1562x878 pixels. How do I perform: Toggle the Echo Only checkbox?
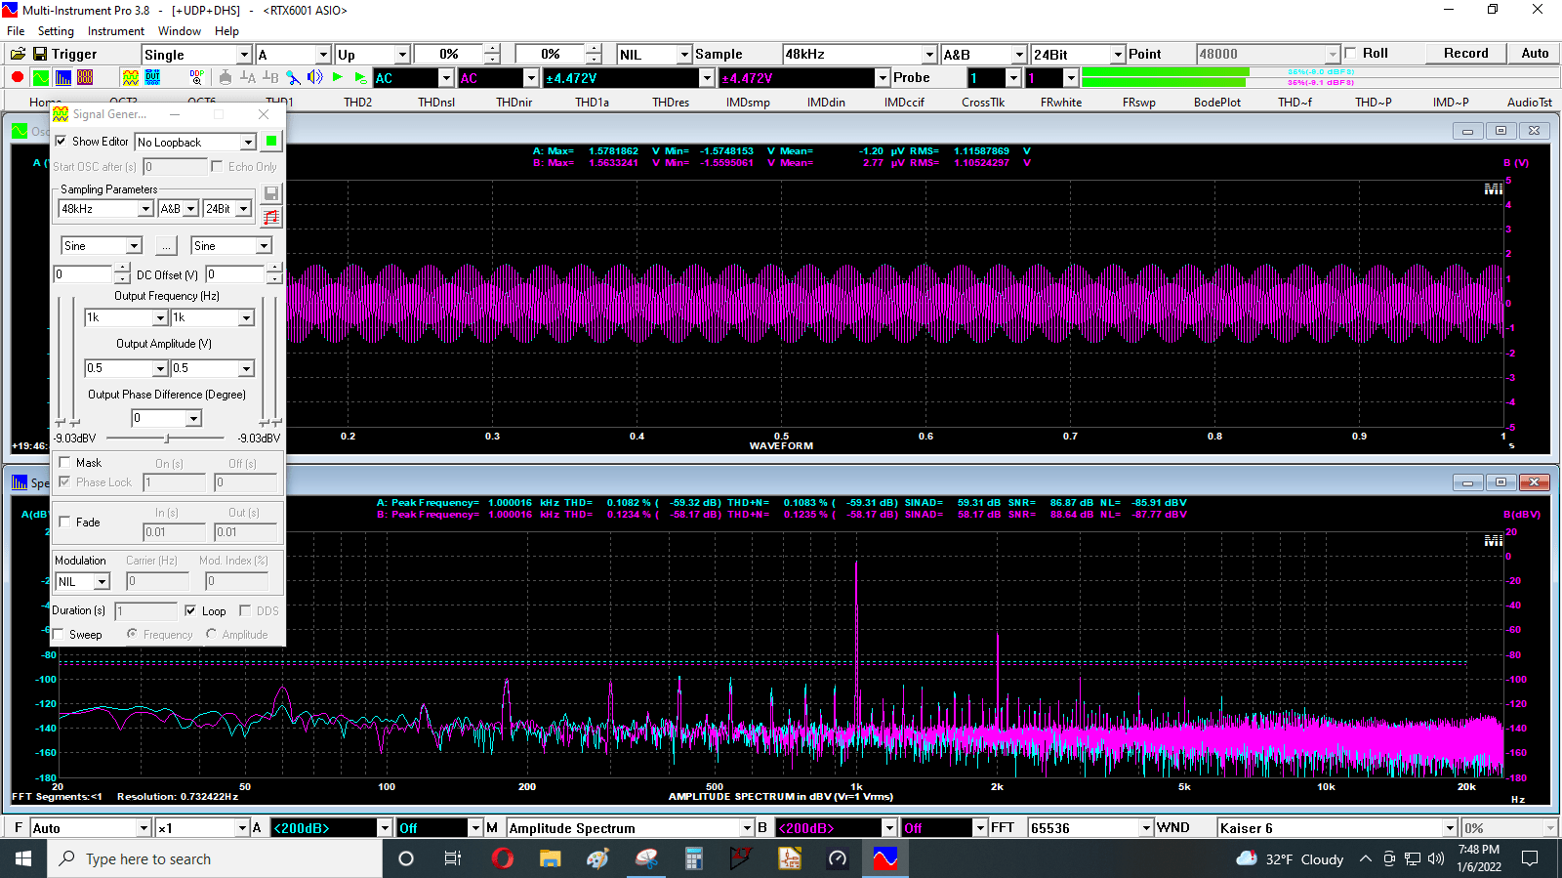point(217,166)
